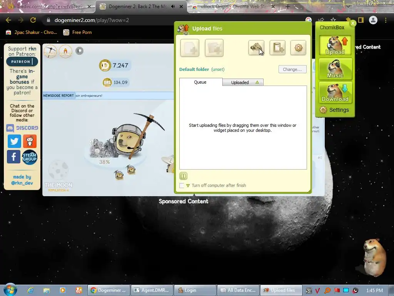Open a new Chrome tab
394x296 pixels.
tap(288, 7)
